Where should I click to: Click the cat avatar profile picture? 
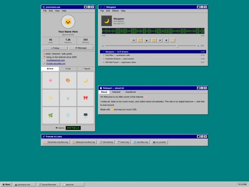(68, 22)
